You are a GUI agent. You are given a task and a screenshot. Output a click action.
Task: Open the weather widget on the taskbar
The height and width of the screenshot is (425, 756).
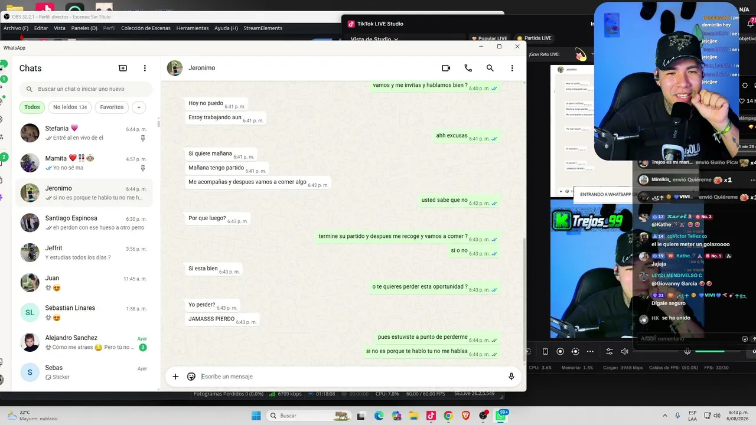coord(32,416)
